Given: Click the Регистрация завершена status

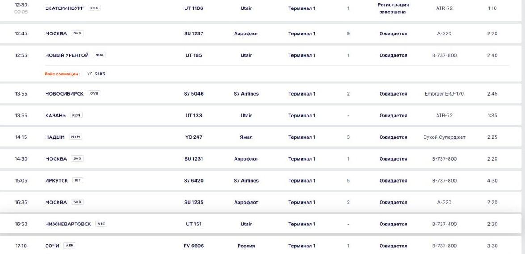Looking at the screenshot, I should [393, 8].
